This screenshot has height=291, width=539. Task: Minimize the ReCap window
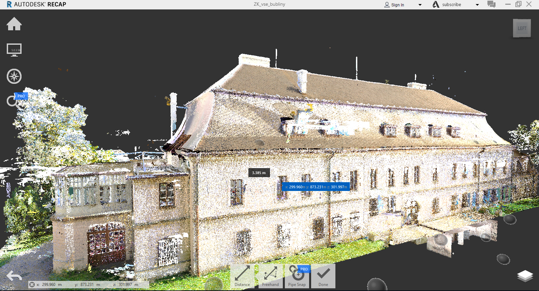coord(508,4)
